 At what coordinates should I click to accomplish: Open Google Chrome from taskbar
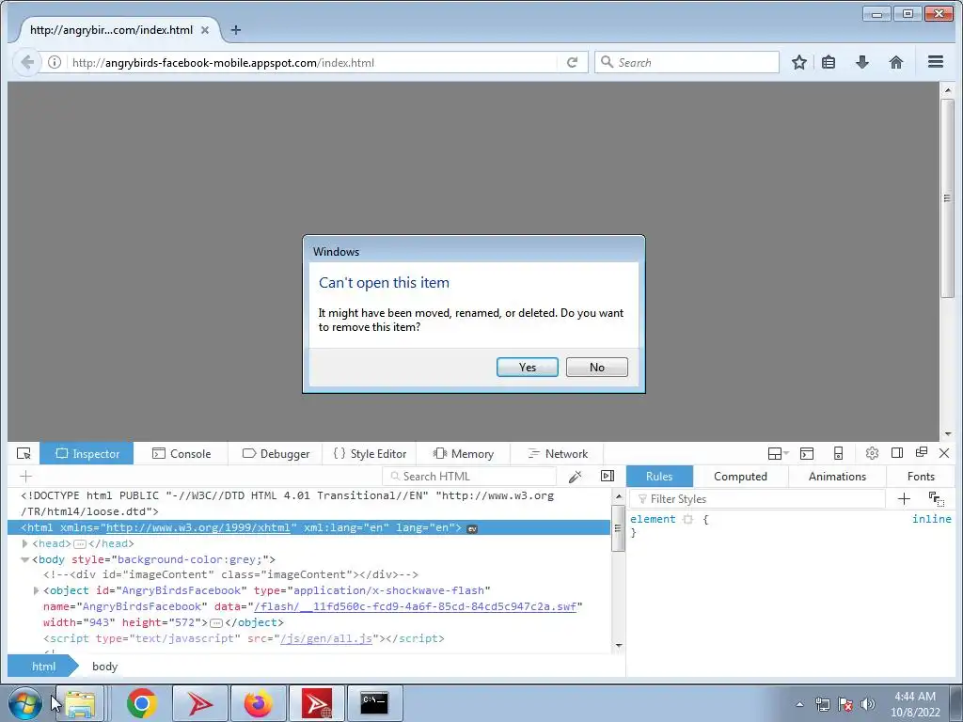point(142,703)
